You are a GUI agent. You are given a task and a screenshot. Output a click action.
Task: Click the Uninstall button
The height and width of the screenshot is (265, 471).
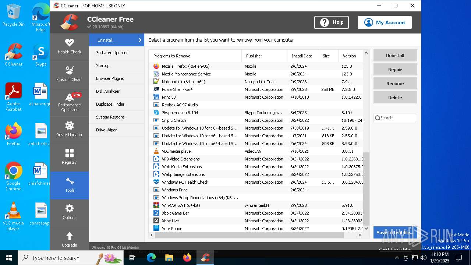(395, 56)
